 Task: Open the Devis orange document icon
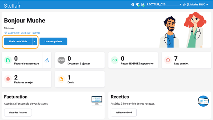61,79
